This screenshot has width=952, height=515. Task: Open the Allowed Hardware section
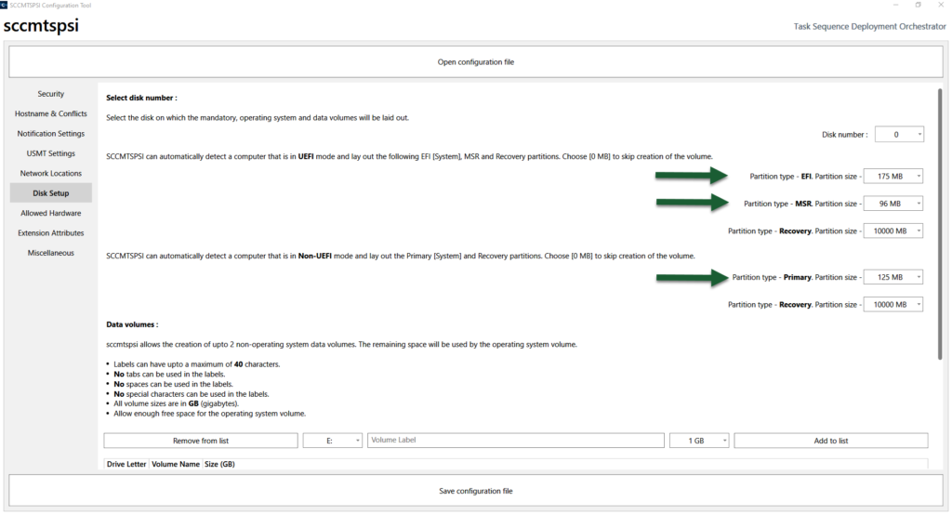pos(51,213)
